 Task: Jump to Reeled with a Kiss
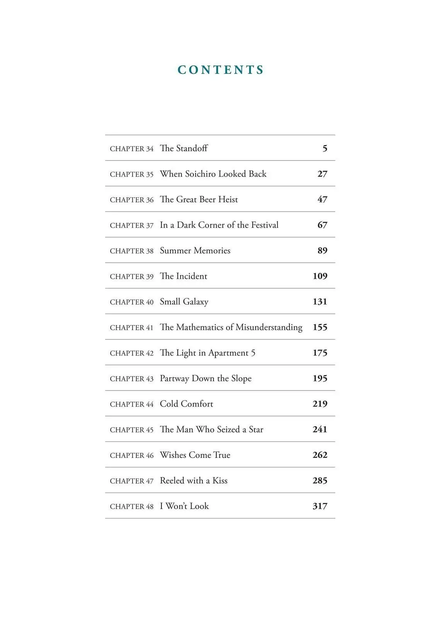click(x=220, y=480)
